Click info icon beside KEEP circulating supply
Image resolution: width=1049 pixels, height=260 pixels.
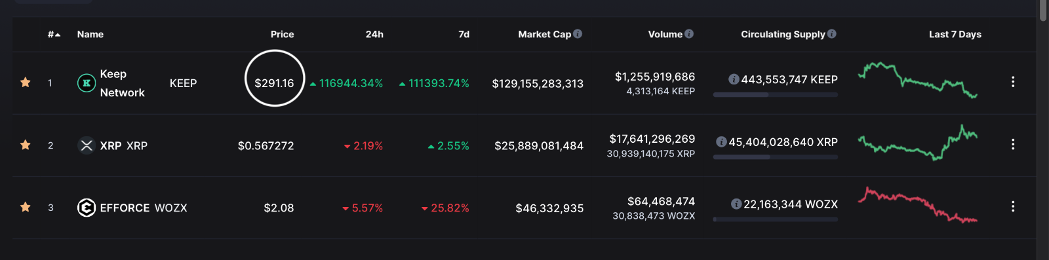point(734,79)
